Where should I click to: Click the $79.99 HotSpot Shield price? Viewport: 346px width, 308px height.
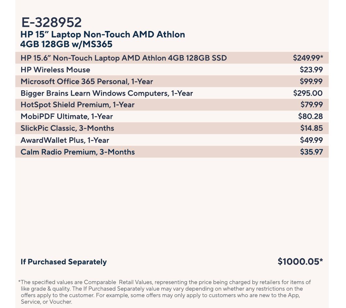point(311,105)
